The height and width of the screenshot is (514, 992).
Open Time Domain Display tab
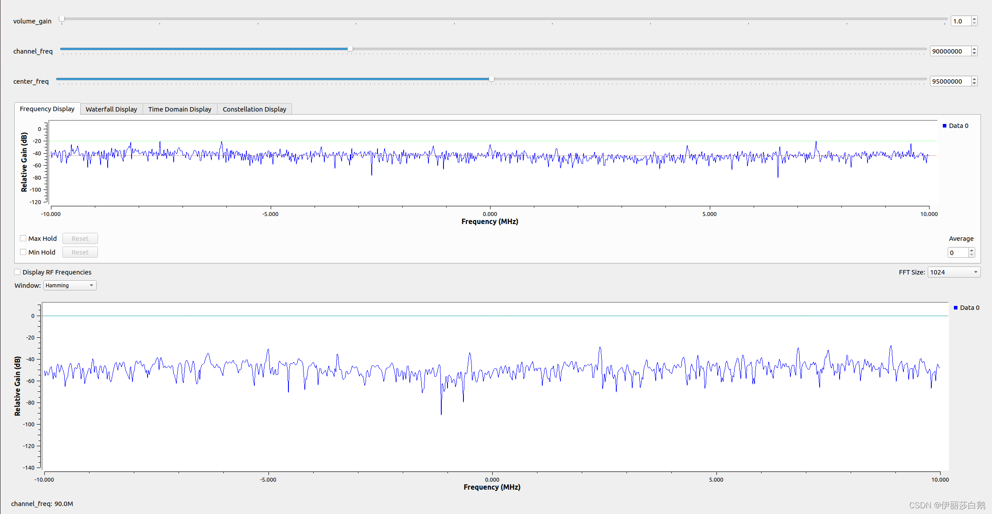coord(179,109)
